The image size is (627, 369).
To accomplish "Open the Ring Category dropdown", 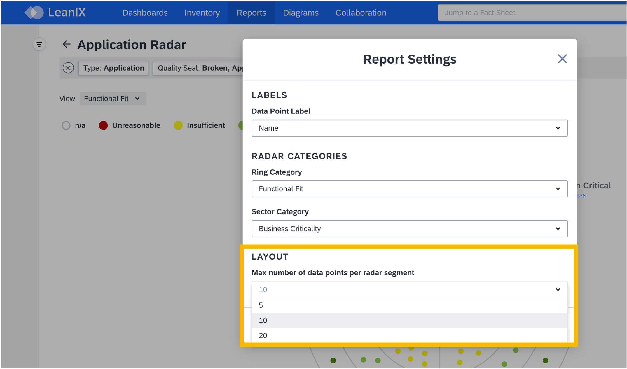I will click(409, 189).
